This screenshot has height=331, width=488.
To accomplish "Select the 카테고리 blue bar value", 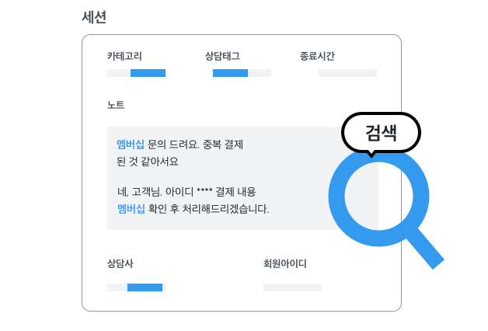I will coord(148,73).
